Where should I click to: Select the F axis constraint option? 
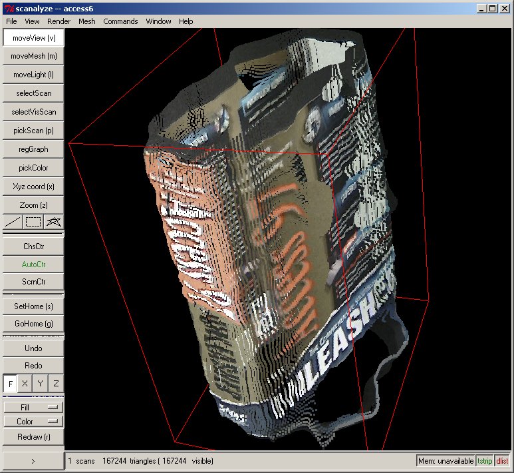tap(10, 384)
